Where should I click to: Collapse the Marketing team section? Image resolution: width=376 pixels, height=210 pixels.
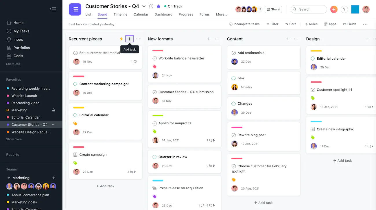(x=9, y=178)
